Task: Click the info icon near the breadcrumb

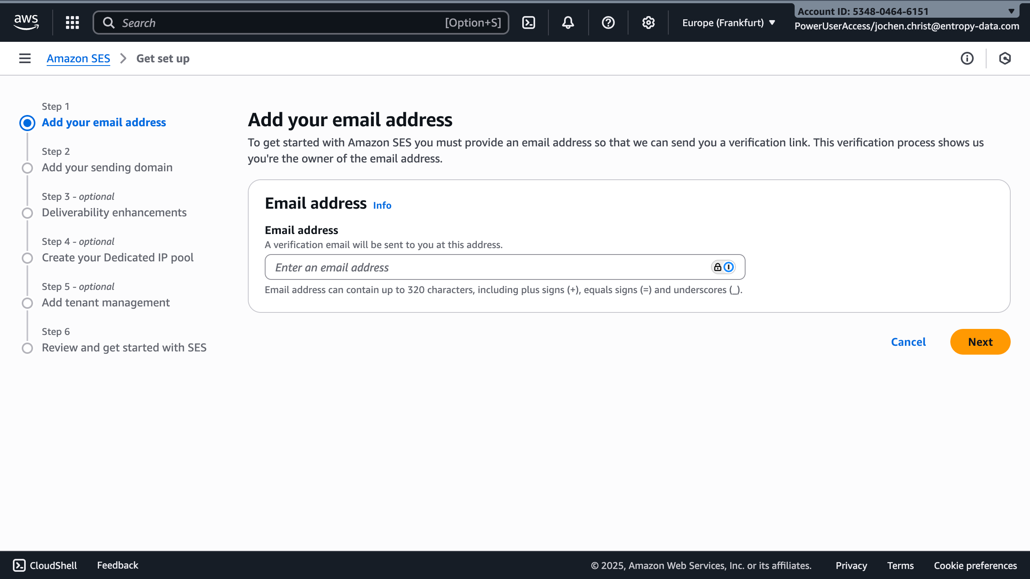Action: click(967, 58)
